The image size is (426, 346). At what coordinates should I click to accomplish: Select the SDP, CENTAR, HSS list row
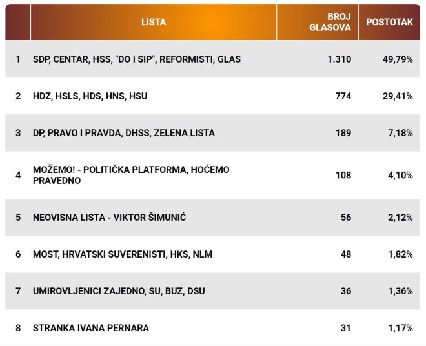pos(137,59)
